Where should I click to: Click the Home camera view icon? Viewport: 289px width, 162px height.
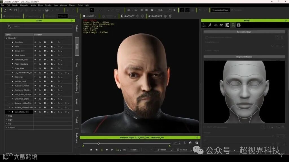129,10
